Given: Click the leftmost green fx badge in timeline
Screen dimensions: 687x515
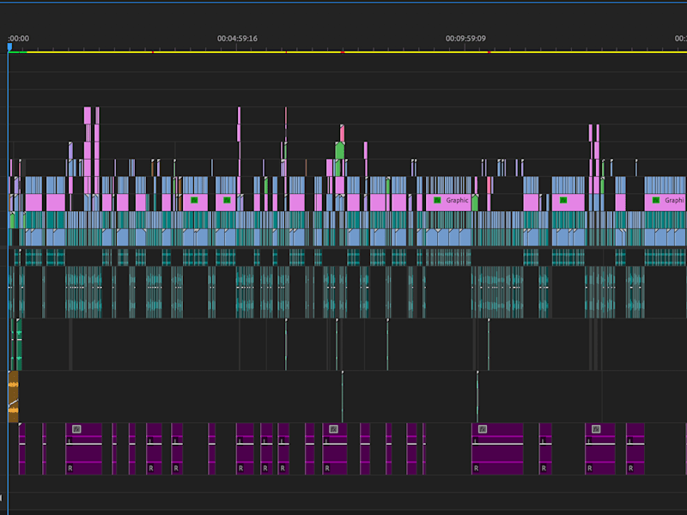Looking at the screenshot, I should pyautogui.click(x=194, y=200).
